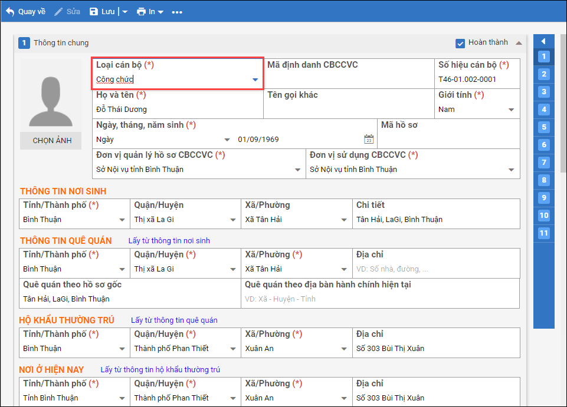Open Đơn vị sử dụng CBCCVC dropdown

(511, 170)
